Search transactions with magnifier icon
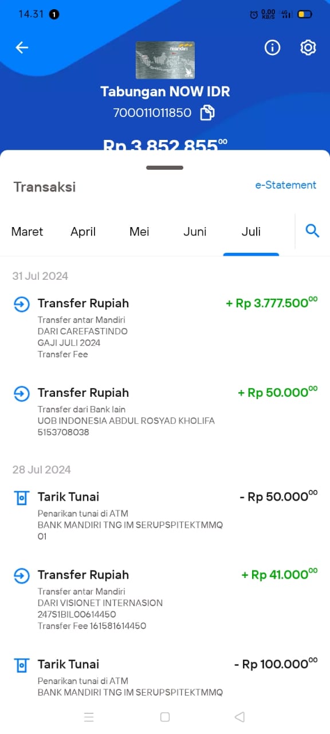Image resolution: width=330 pixels, height=734 pixels. tap(312, 231)
